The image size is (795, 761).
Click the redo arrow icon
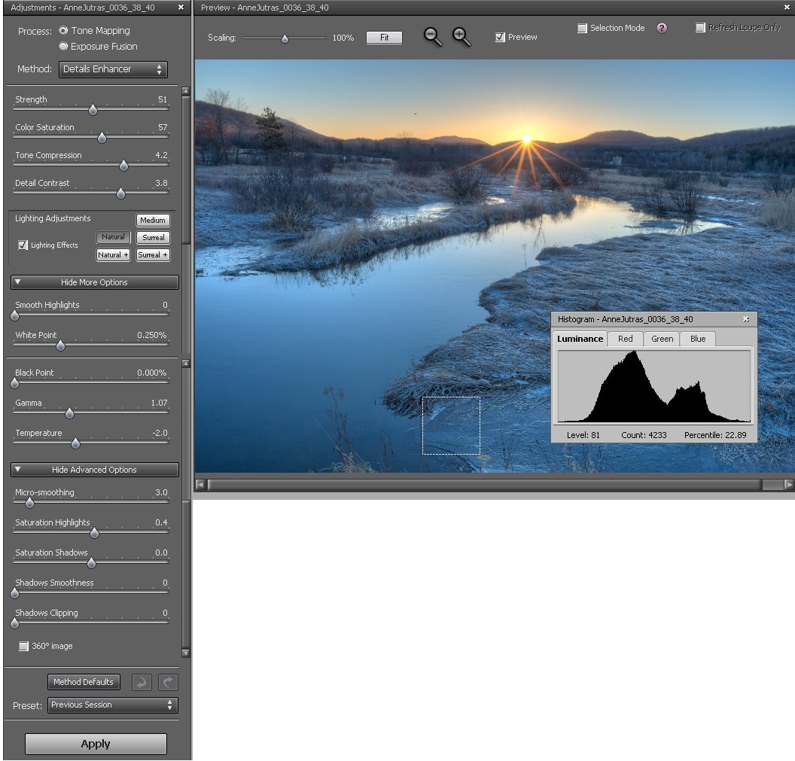169,682
